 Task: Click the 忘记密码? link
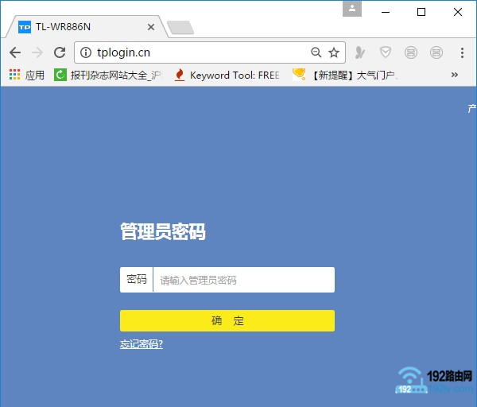[142, 344]
